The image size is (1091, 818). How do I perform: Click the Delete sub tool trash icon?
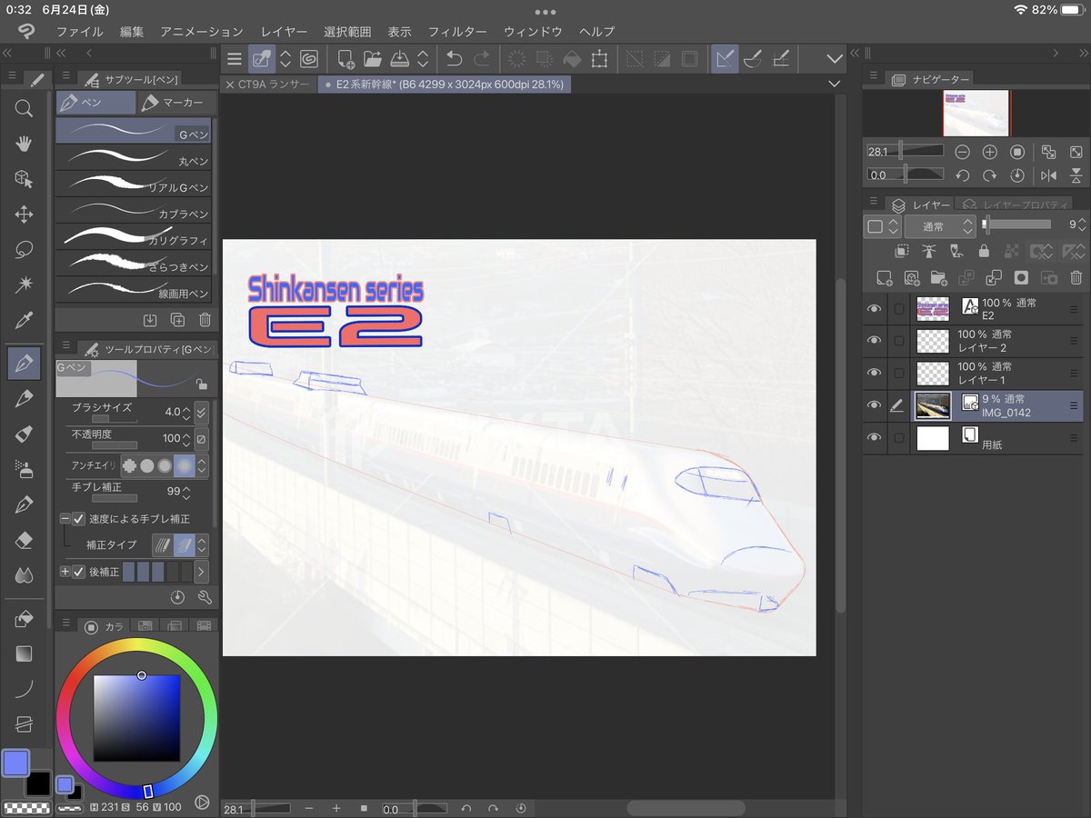coord(205,319)
